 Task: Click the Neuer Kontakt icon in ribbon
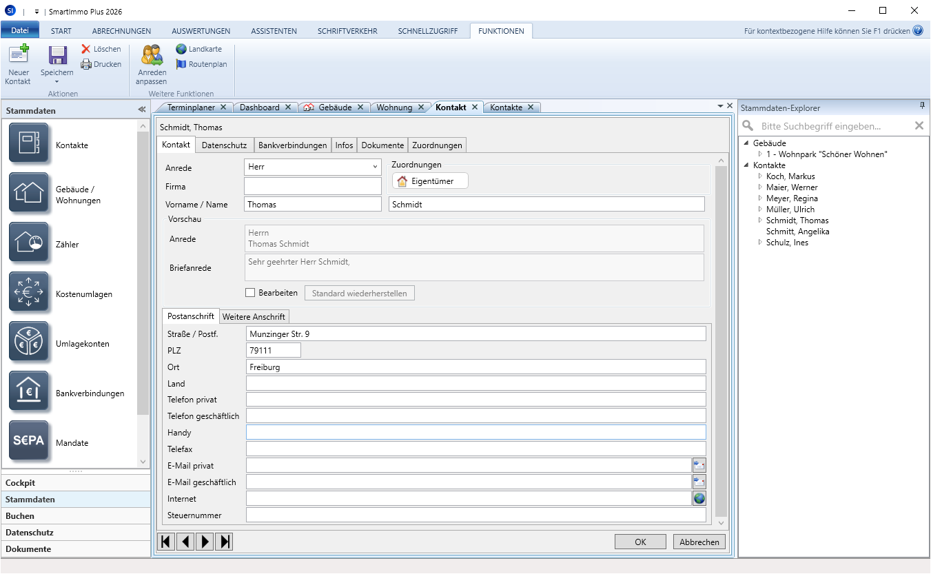pos(19,55)
